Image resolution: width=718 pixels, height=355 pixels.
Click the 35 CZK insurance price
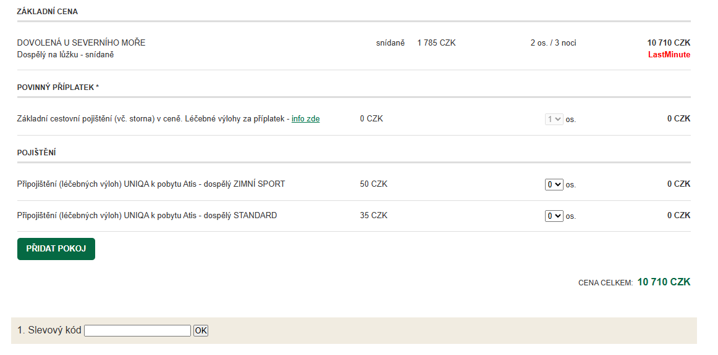pyautogui.click(x=373, y=216)
